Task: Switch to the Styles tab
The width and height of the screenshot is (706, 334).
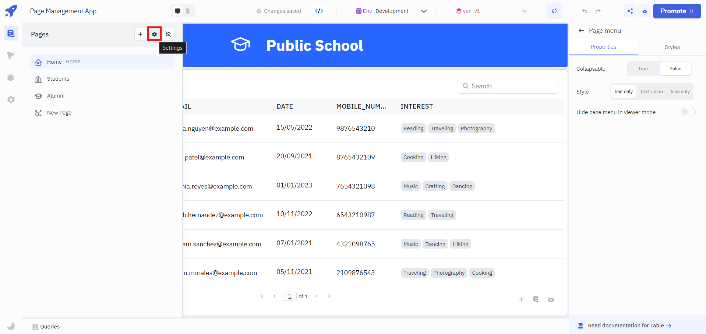Action: (672, 47)
